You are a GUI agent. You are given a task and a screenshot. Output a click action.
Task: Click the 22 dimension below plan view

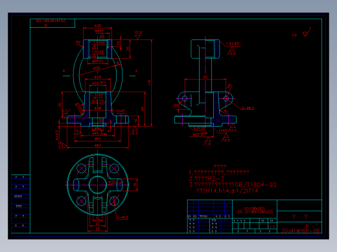point(98,224)
